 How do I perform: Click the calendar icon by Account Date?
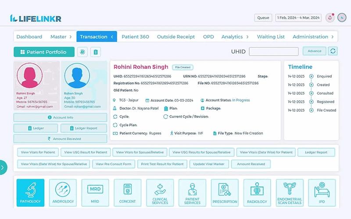pos(147,100)
